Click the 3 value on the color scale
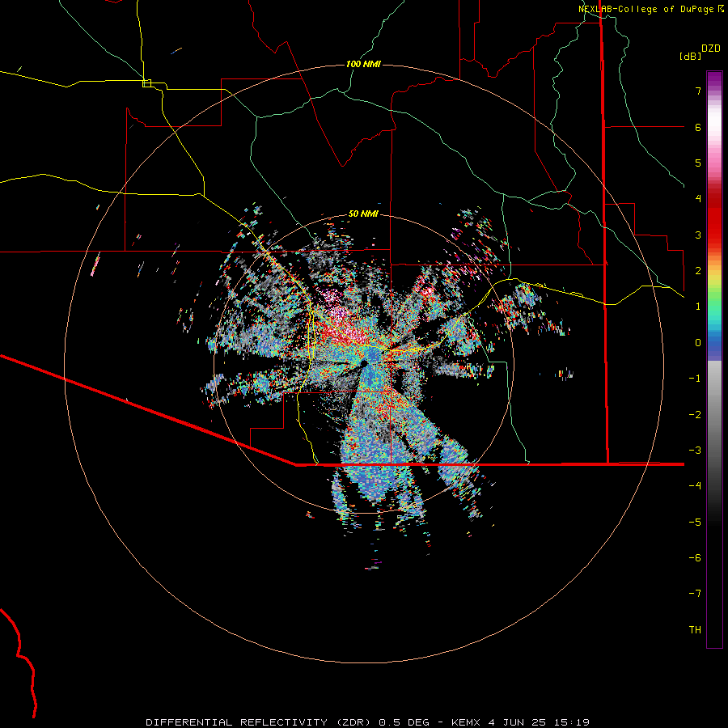The image size is (728, 728). (x=698, y=235)
